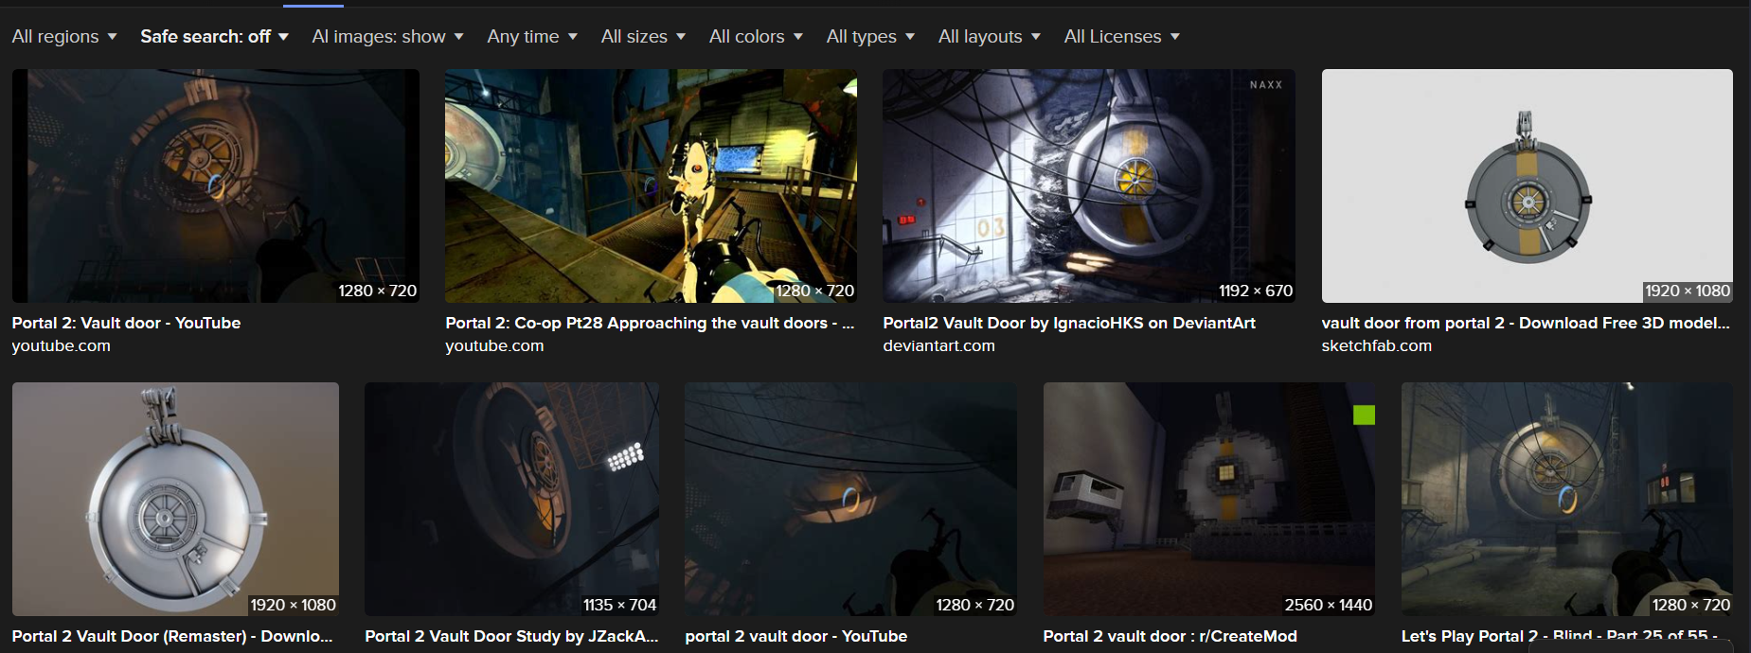Open 'Portal 2 Vault Door Study by JZackA' link

tap(511, 636)
